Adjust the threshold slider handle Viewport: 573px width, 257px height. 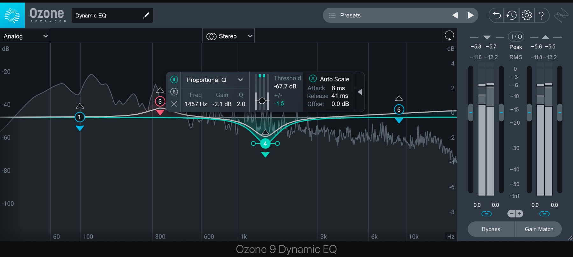coord(262,101)
